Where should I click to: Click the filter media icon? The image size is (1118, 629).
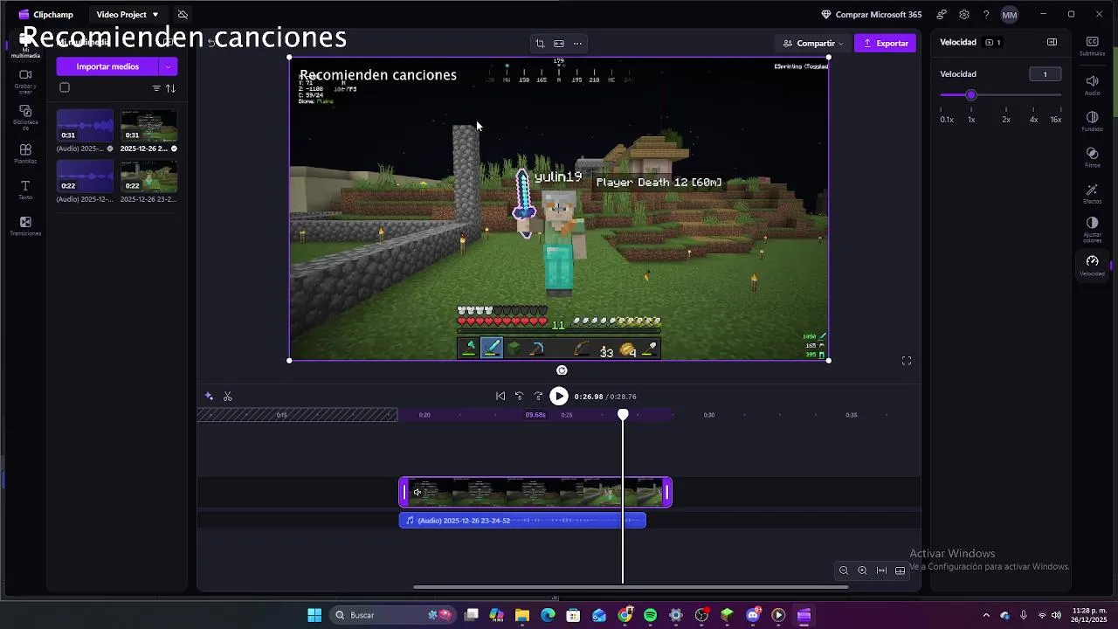[x=156, y=88]
